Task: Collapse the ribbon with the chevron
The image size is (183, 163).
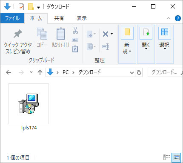Action: tap(169, 18)
